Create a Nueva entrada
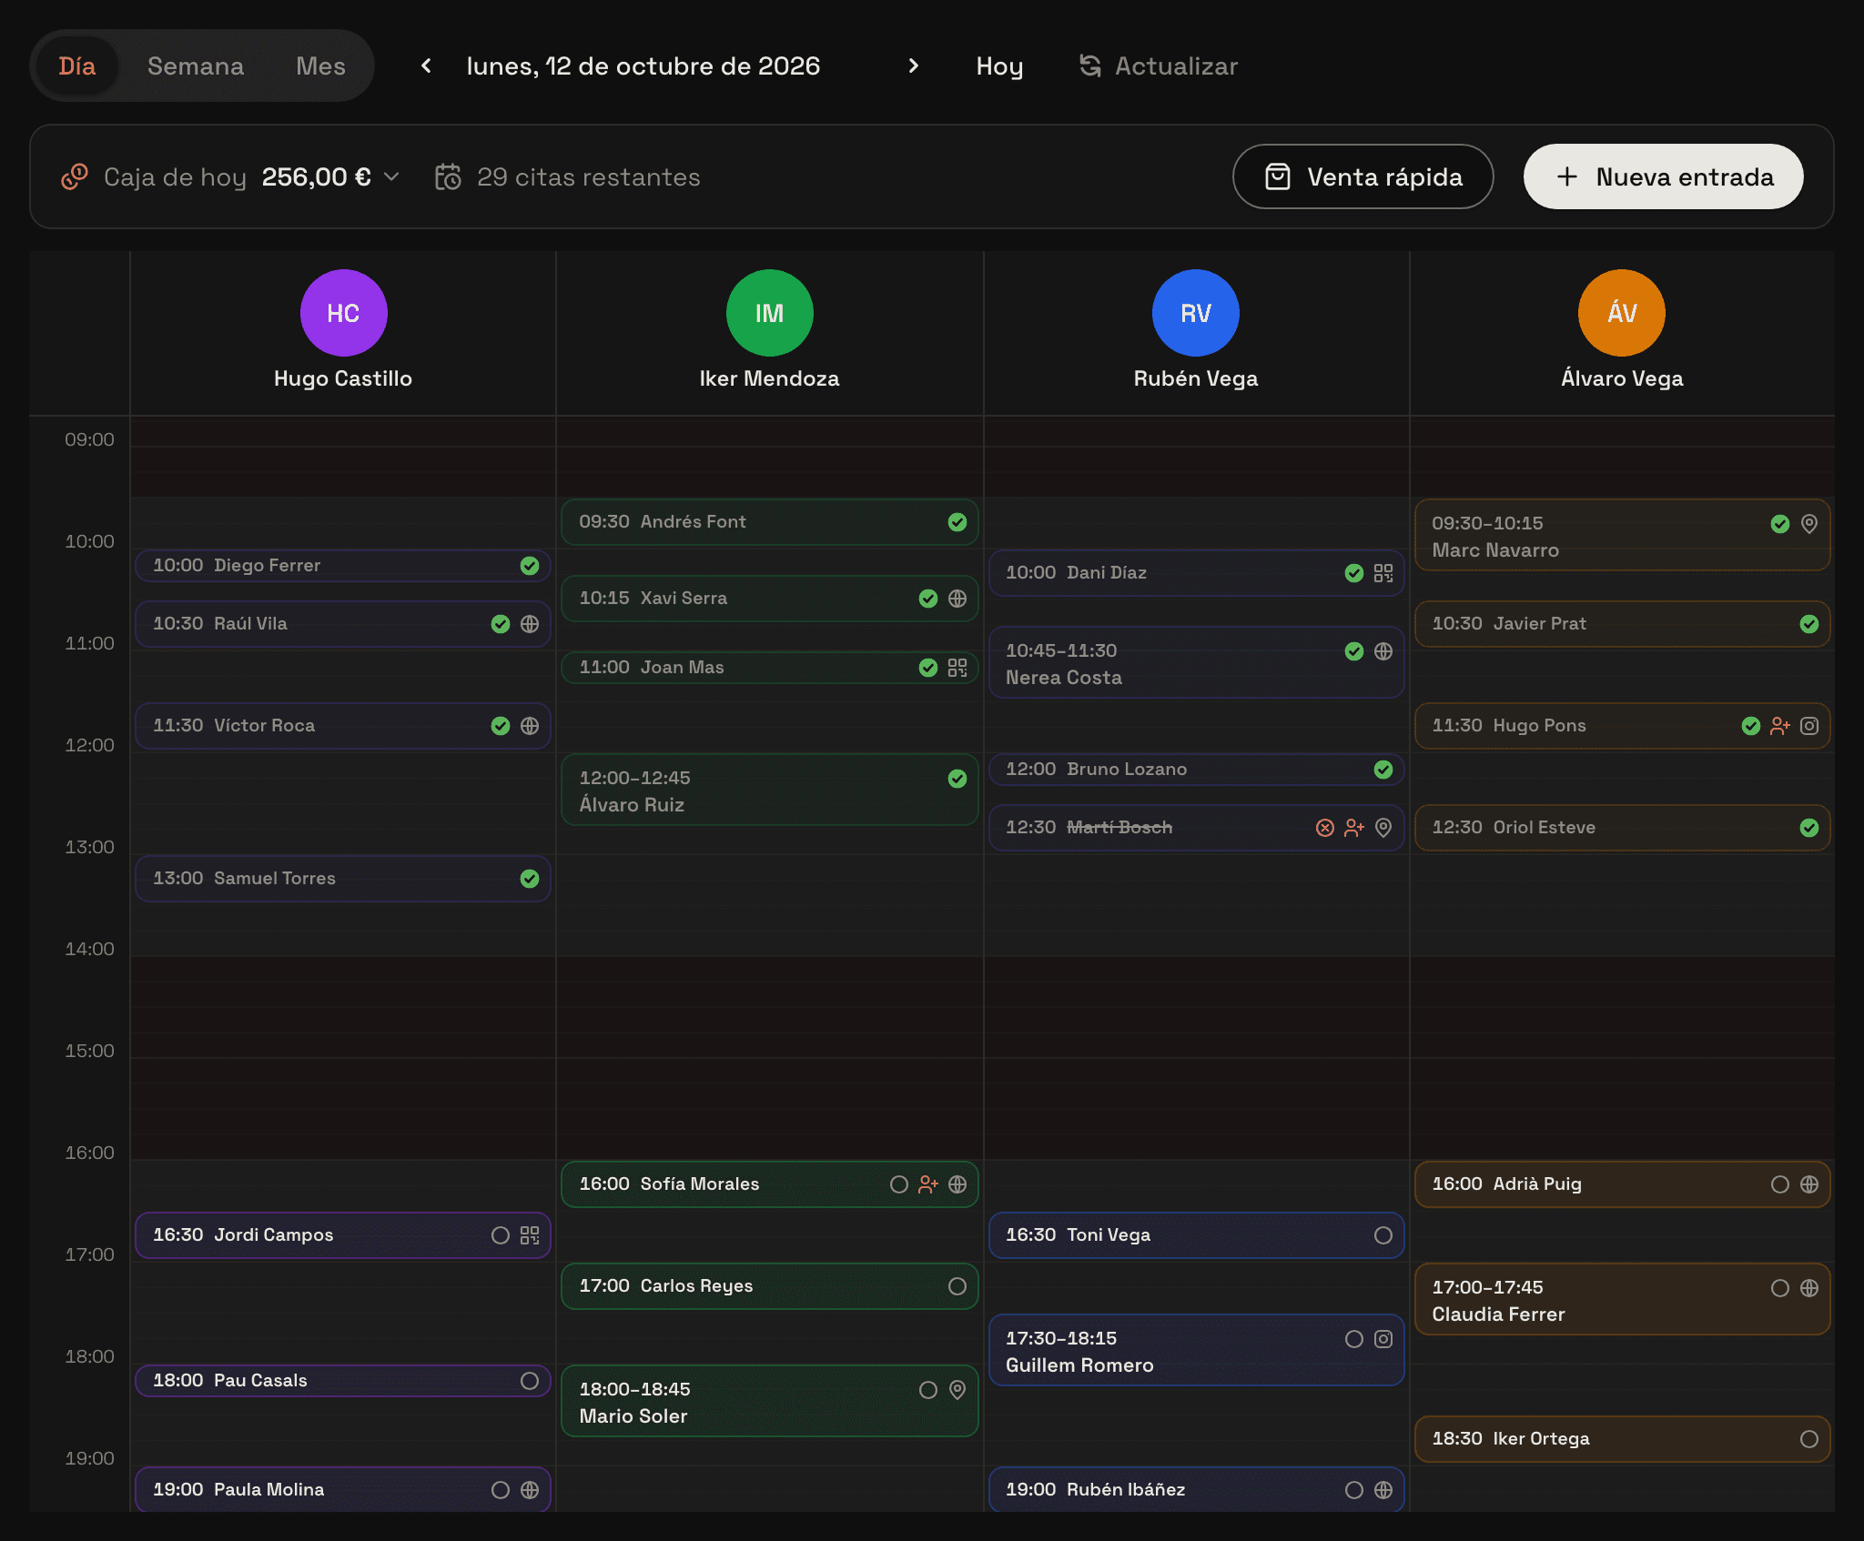 [x=1663, y=176]
